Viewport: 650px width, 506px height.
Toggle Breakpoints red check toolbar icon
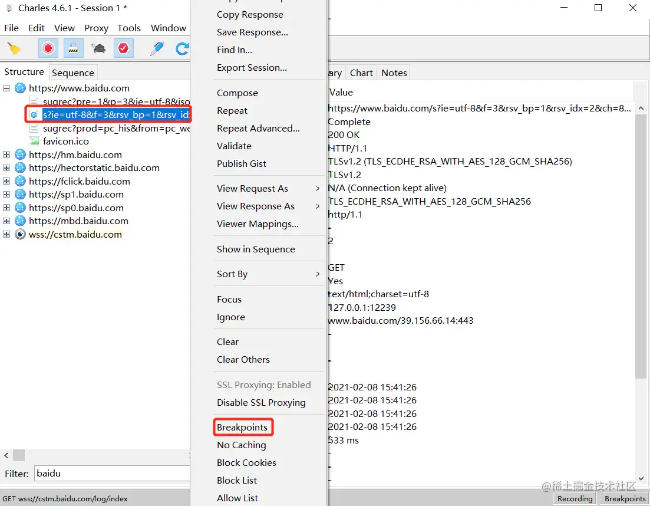tap(124, 48)
